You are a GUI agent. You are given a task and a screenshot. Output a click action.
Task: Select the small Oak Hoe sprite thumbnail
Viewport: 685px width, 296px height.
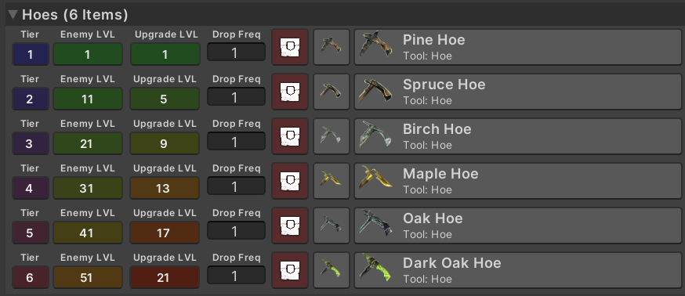click(332, 226)
